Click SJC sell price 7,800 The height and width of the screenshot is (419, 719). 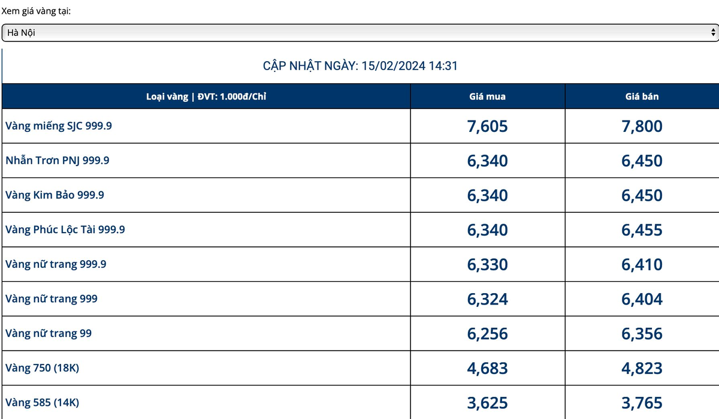pos(642,126)
